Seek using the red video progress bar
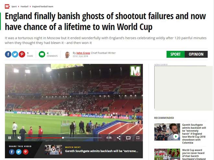This screenshot has width=214, height=160. (64, 138)
